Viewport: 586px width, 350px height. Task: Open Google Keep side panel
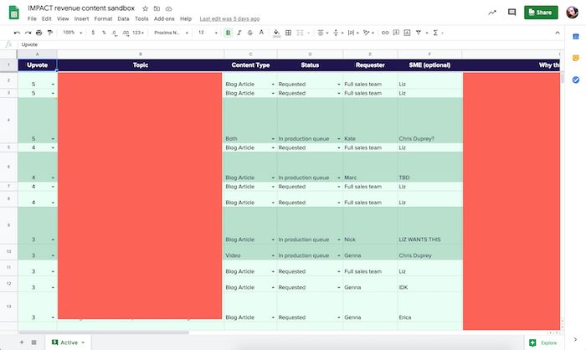576,58
